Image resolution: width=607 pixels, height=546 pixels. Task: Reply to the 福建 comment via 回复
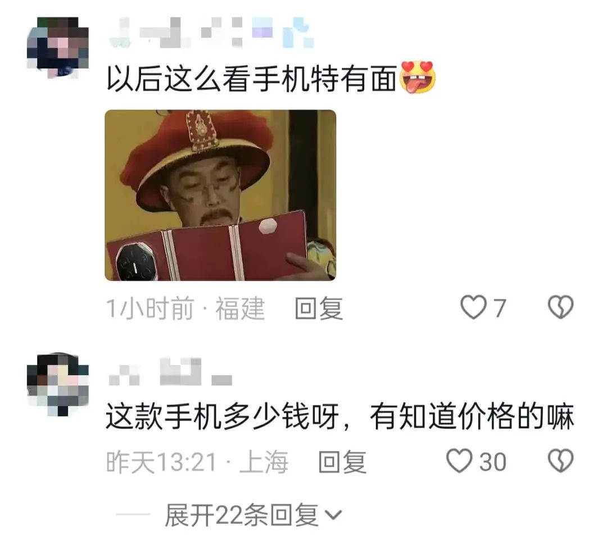pyautogui.click(x=319, y=308)
